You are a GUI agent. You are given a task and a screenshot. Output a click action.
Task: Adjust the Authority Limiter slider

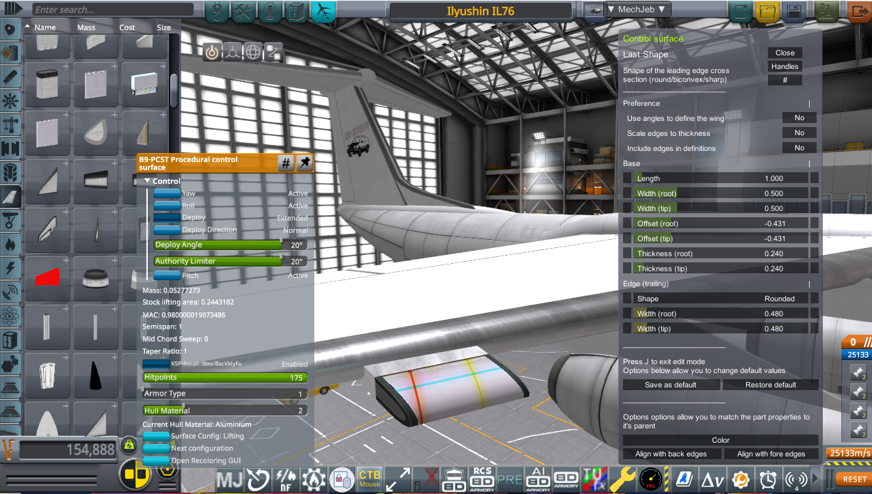[x=230, y=261]
